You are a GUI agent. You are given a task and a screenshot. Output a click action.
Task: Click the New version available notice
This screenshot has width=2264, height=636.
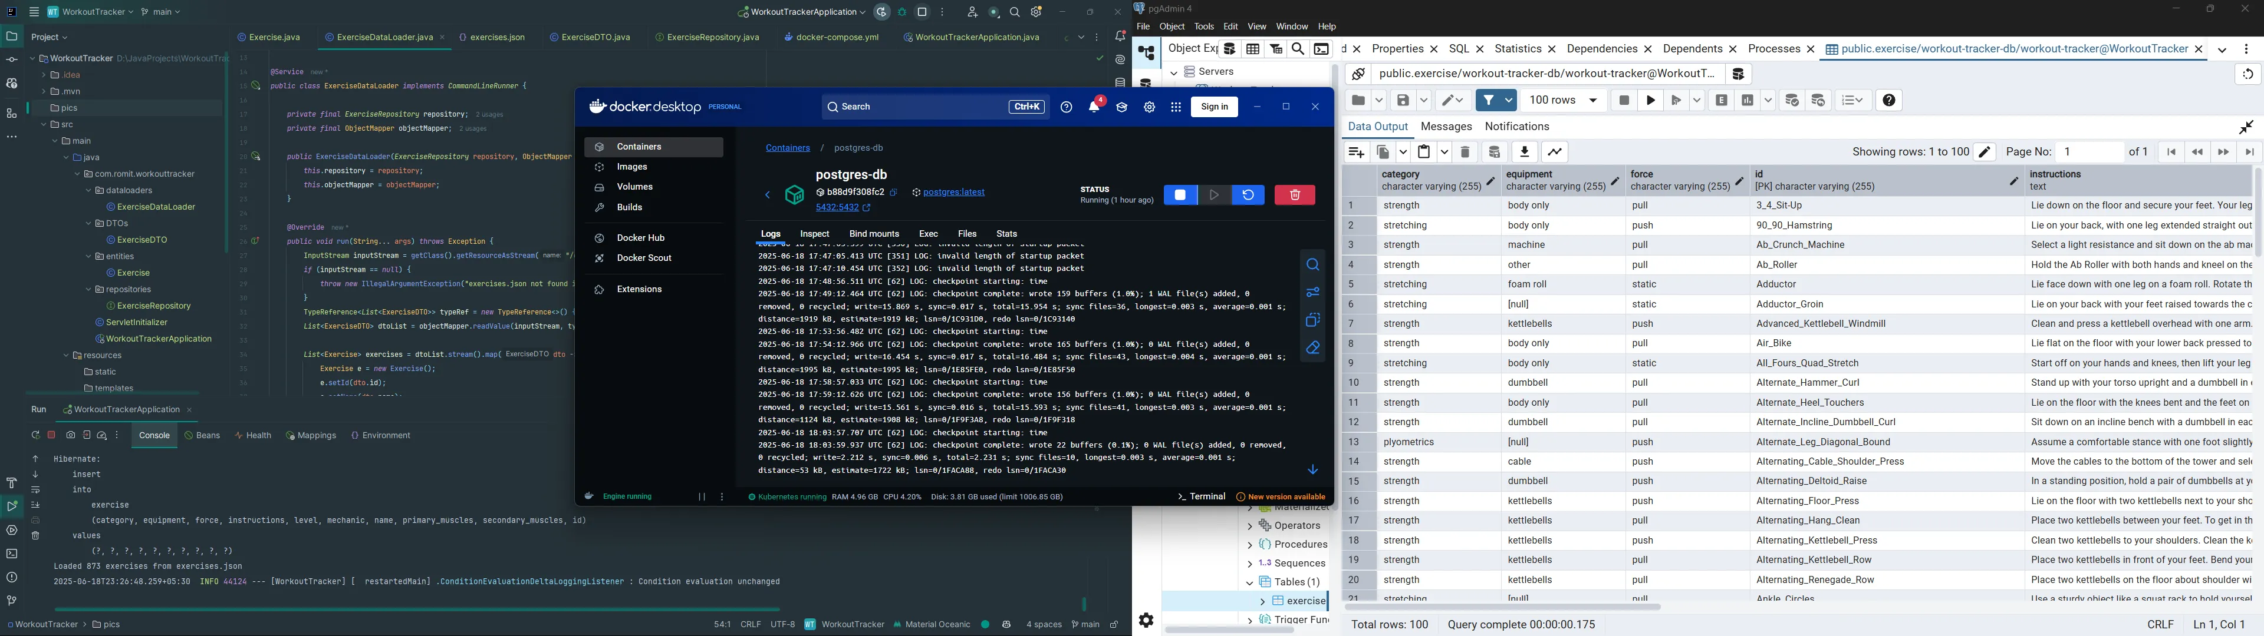click(1281, 497)
